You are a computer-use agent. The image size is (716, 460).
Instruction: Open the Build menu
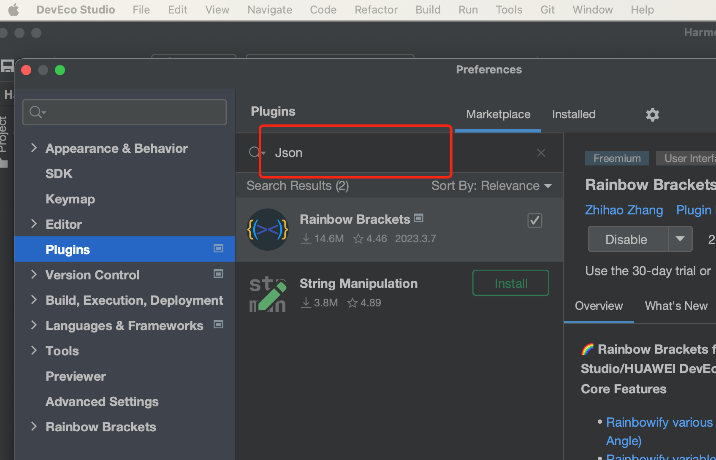click(428, 10)
